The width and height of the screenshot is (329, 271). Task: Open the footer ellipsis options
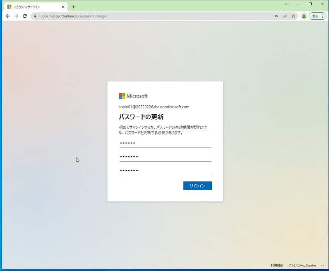[323, 266]
